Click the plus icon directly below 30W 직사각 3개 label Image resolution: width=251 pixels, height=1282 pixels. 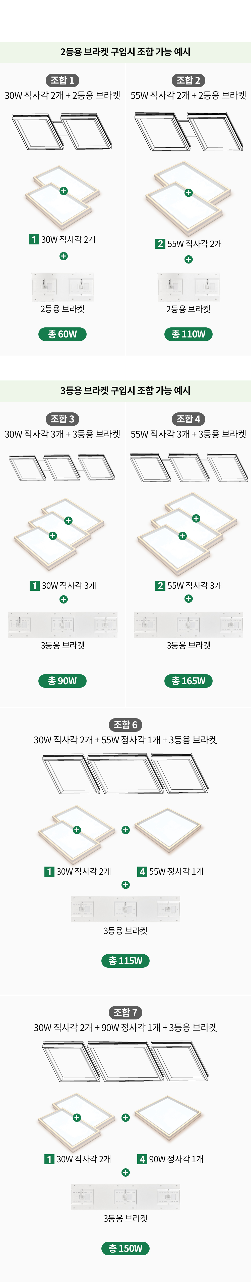pyautogui.click(x=64, y=599)
